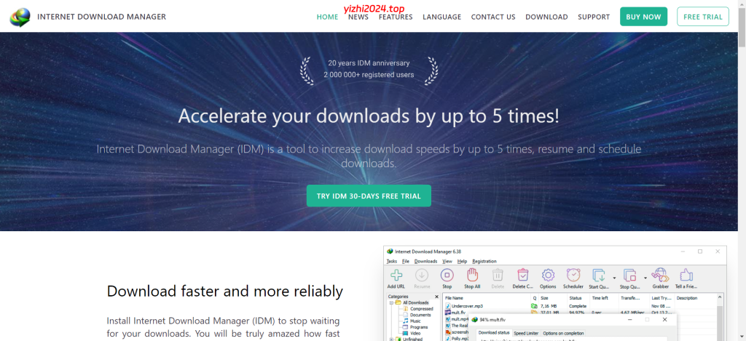Expand the Stop Queue dropdown arrow
This screenshot has height=341, width=746.
tap(645, 277)
